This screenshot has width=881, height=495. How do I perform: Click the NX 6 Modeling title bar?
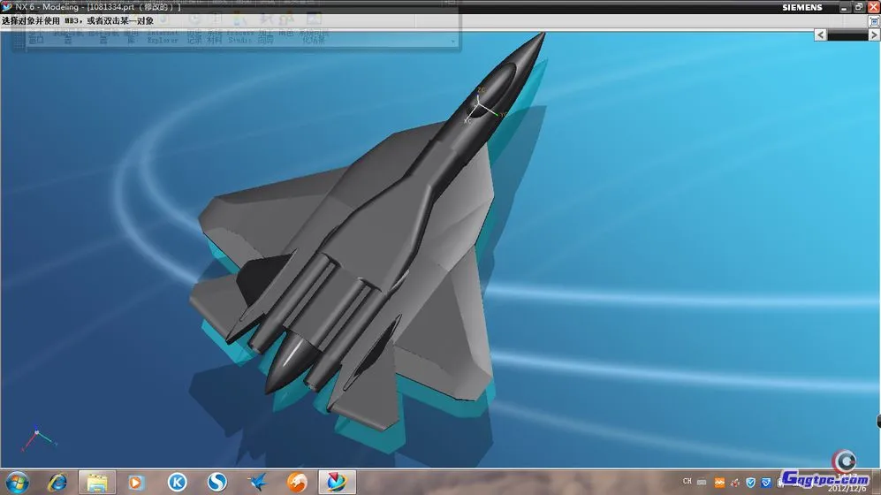click(x=353, y=7)
